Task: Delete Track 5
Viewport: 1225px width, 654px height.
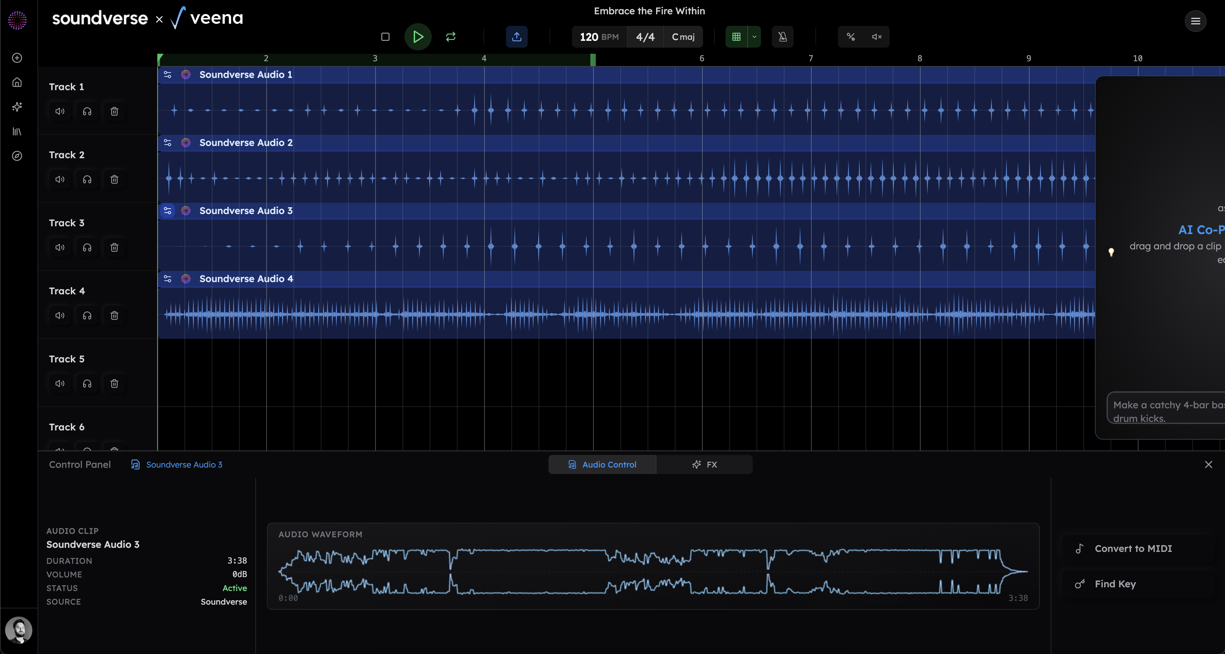Action: 114,383
